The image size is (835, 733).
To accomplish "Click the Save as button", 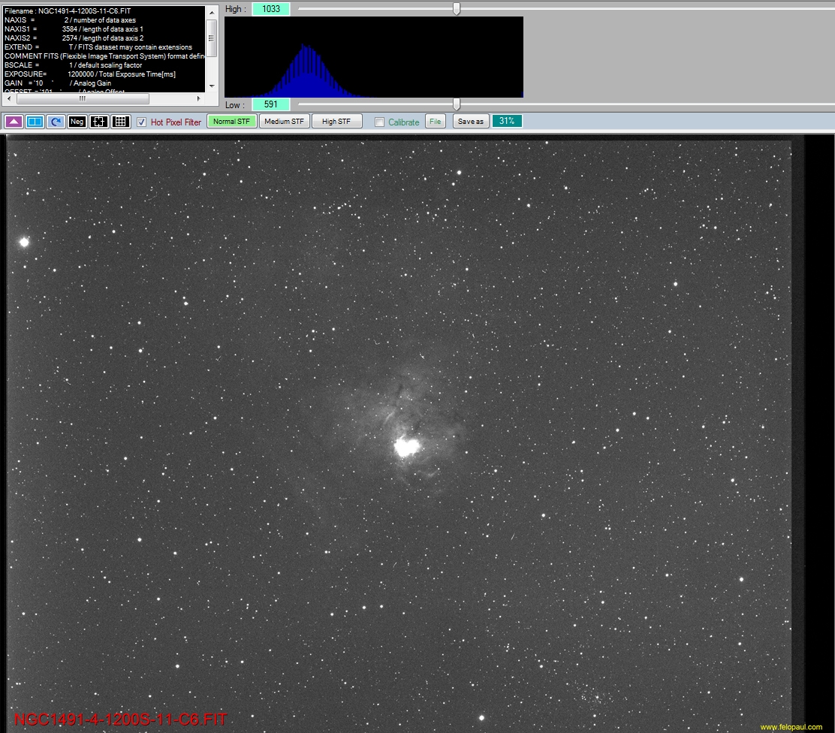I will click(471, 122).
